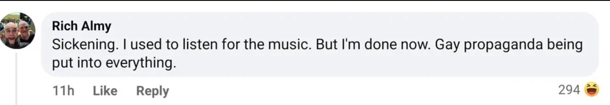Image resolution: width=610 pixels, height=105 pixels.
Task: Reply to Rich Almy's comment
Action: (x=153, y=91)
